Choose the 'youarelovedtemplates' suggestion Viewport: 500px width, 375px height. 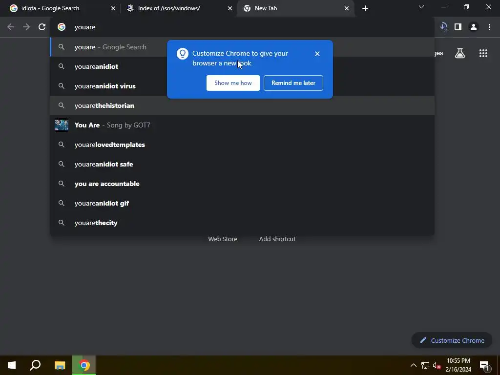point(242,145)
